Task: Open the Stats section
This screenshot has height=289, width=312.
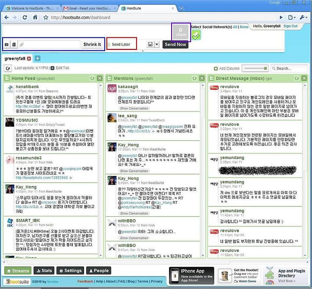Action: [44, 270]
